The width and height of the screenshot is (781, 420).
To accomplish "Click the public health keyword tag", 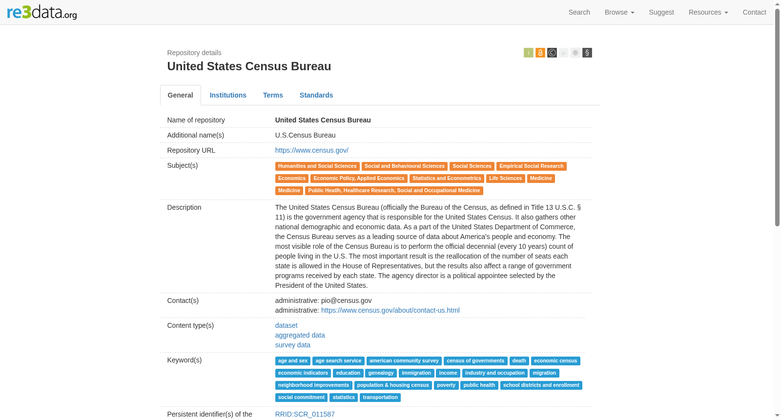I will click(x=479, y=385).
